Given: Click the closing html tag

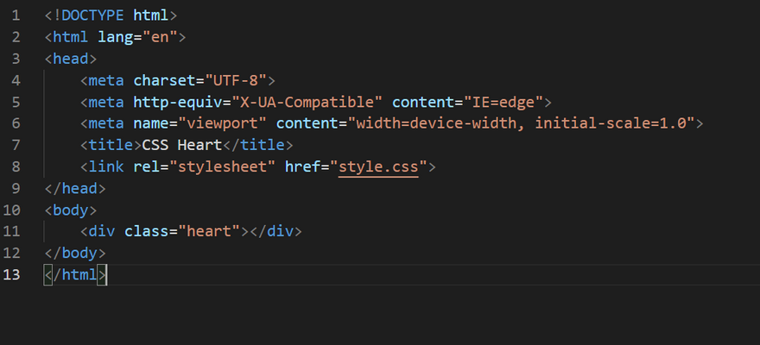Looking at the screenshot, I should coord(75,274).
